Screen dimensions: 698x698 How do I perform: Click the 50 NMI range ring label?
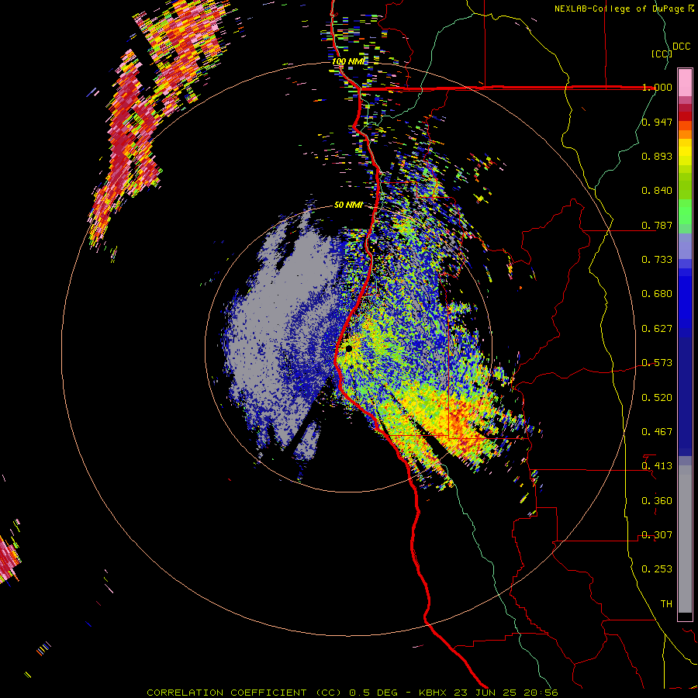tap(348, 205)
